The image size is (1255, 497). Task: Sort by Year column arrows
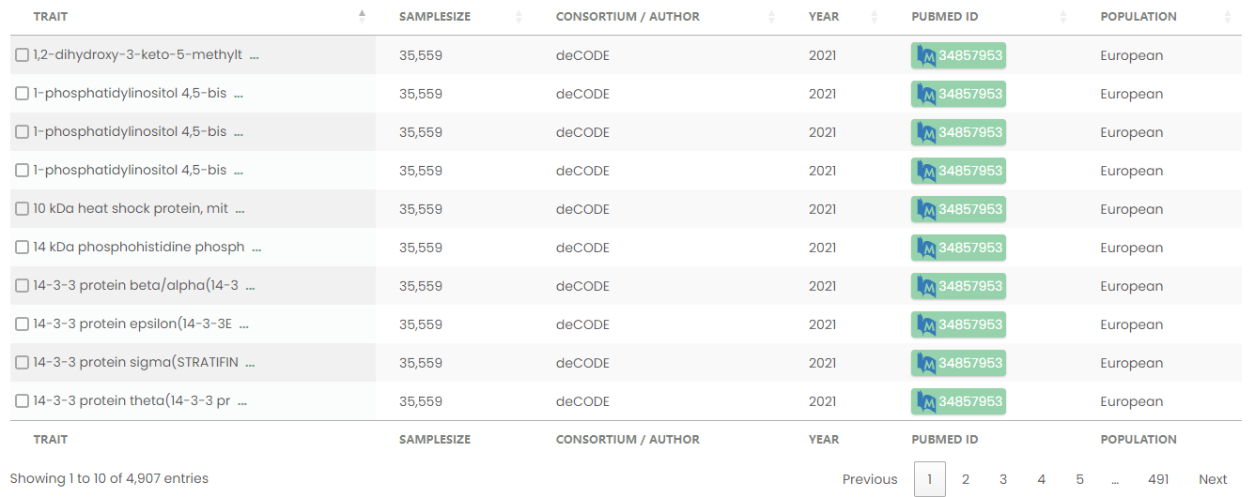coord(875,16)
